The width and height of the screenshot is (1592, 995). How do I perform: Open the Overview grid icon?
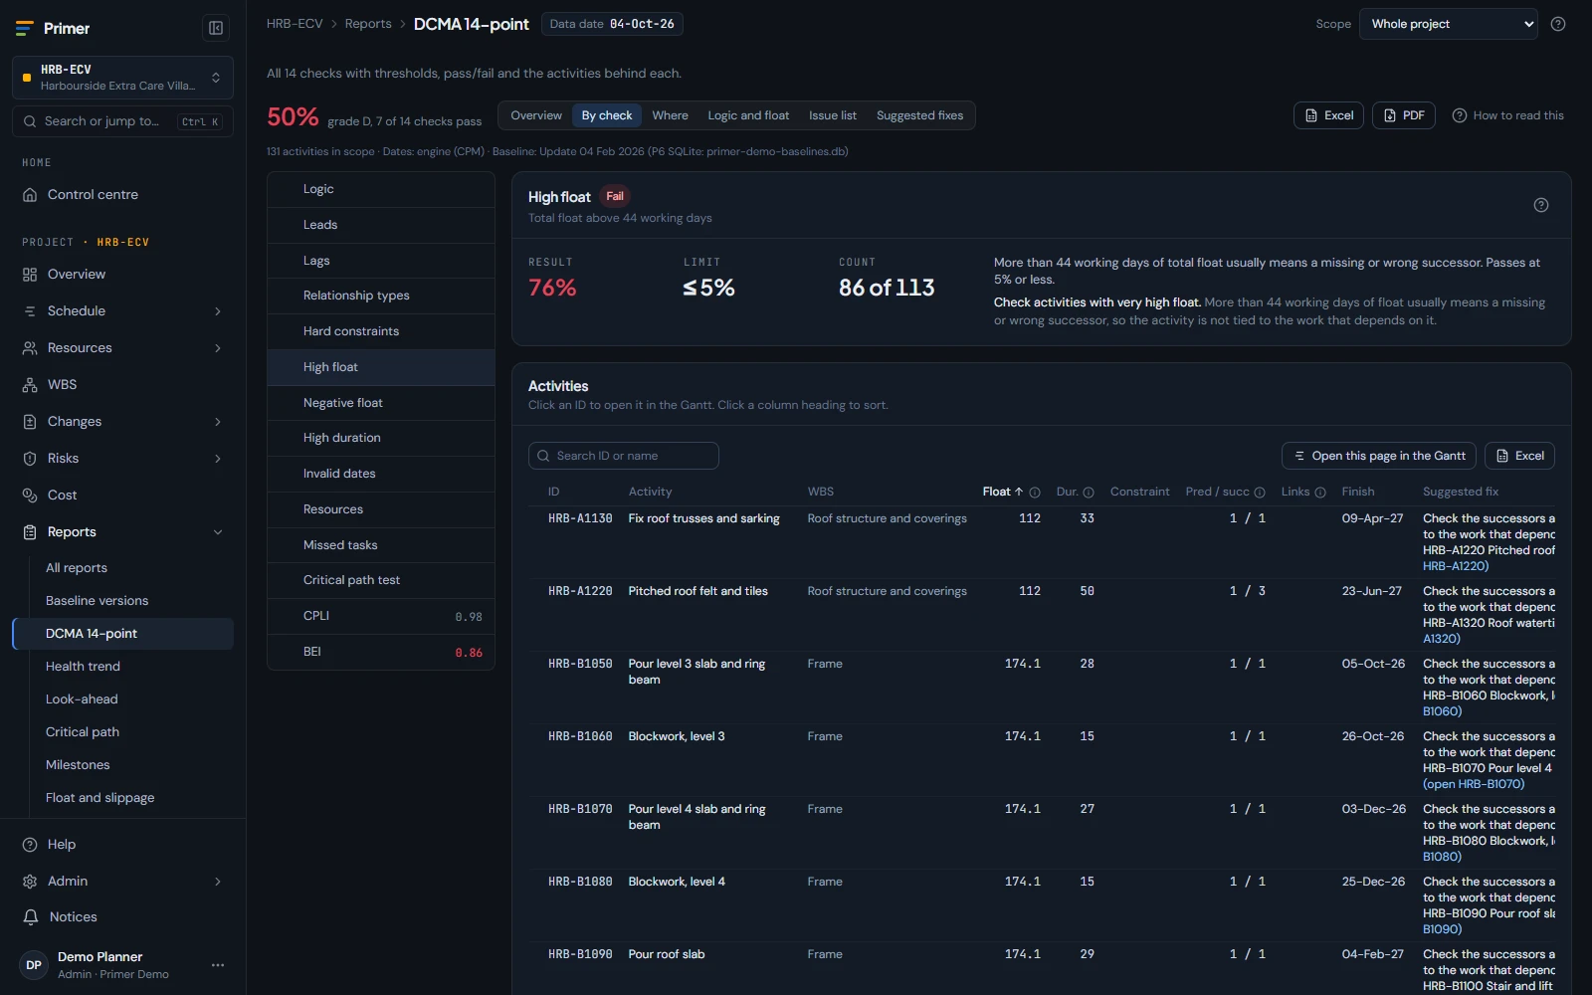[x=30, y=275]
